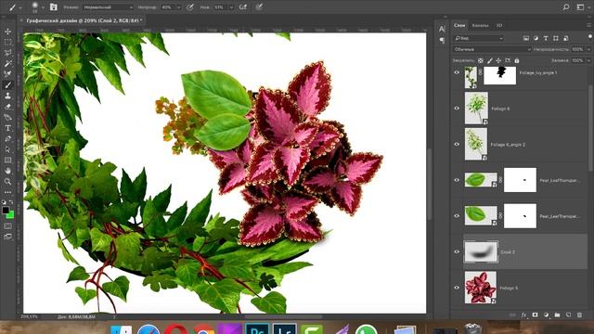Enable airbrush build-up effect
Screen dimensions: 594x334
(243, 6)
